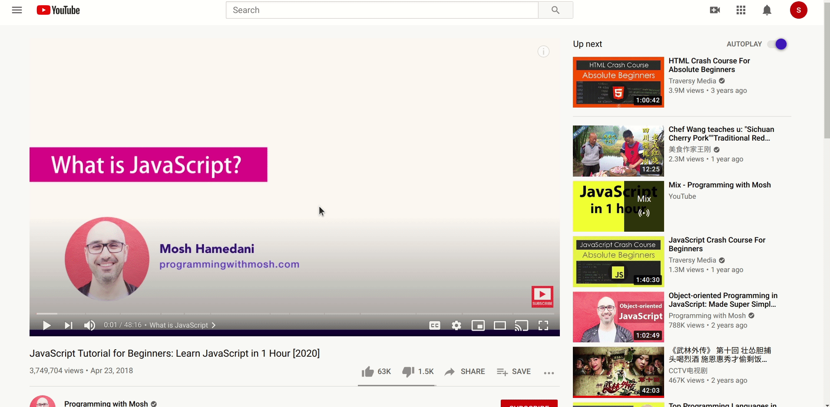Open the user account avatar menu
Image resolution: width=830 pixels, height=407 pixels.
coord(798,10)
